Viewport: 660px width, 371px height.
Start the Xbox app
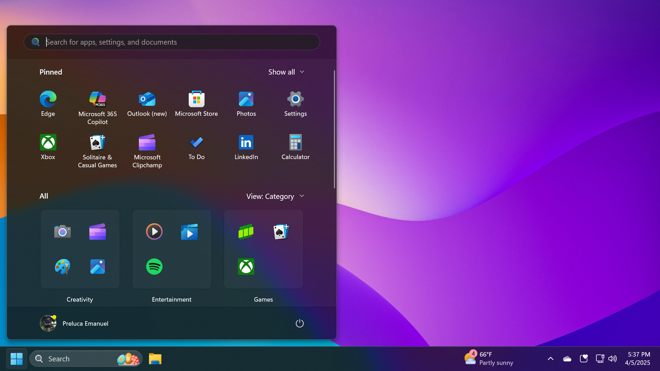click(x=48, y=147)
